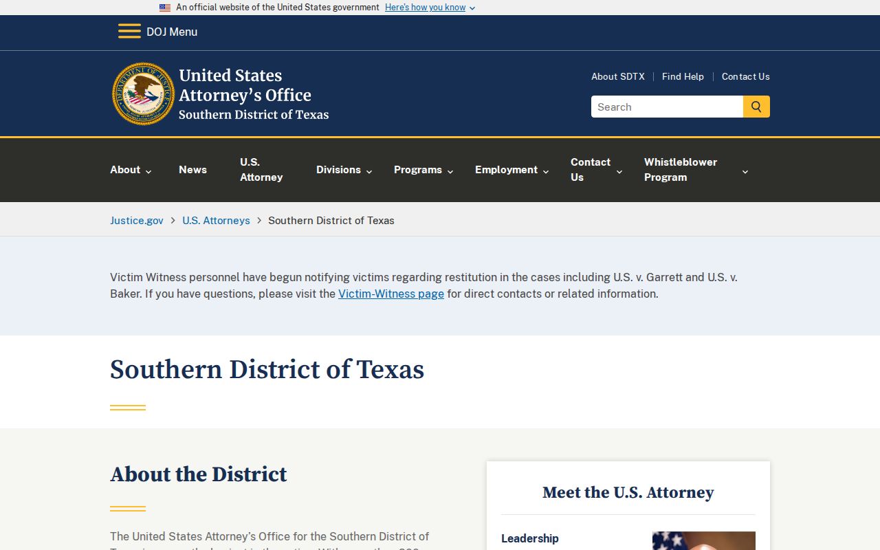
Task: Click the US flag icon in banner
Action: click(165, 8)
